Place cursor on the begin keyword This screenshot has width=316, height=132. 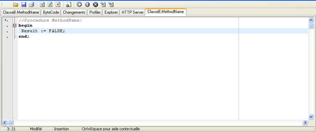pyautogui.click(x=25, y=26)
